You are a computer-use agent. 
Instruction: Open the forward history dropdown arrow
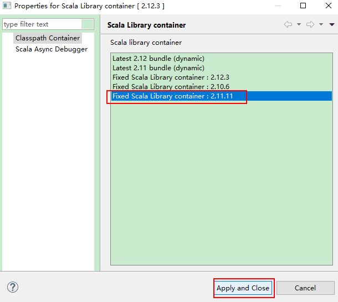point(321,24)
